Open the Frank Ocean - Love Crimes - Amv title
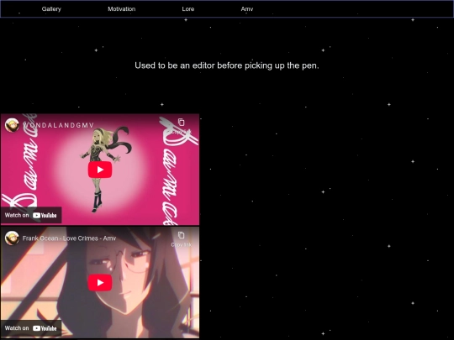 click(x=69, y=238)
